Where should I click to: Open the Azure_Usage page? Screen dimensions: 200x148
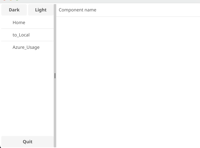[27, 47]
